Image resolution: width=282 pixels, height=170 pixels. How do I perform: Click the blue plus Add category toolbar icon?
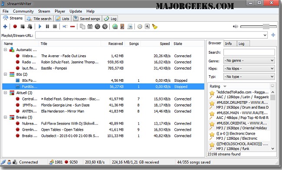5,26
